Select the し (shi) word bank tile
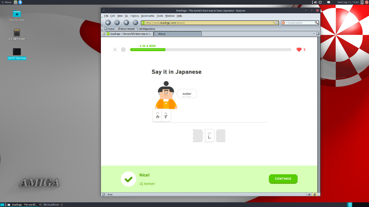This screenshot has width=369, height=207. click(x=209, y=135)
